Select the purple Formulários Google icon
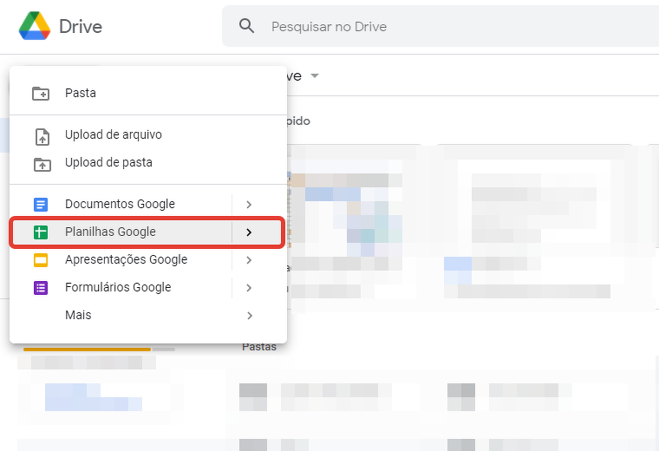Image resolution: width=659 pixels, height=451 pixels. pos(41,288)
